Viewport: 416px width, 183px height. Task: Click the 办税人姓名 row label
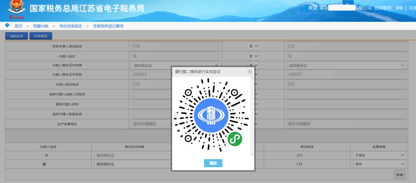click(x=67, y=56)
